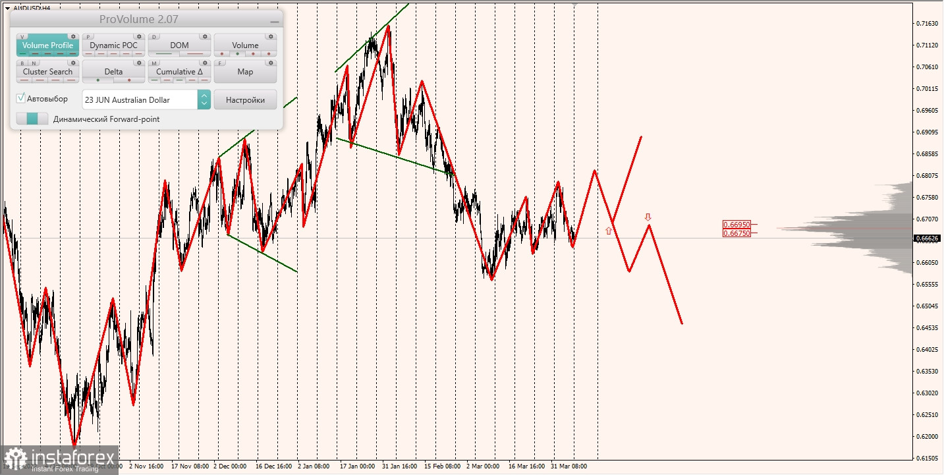Image resolution: width=944 pixels, height=475 pixels.
Task: Toggle the Volume Profile indicator
Action: 48,45
